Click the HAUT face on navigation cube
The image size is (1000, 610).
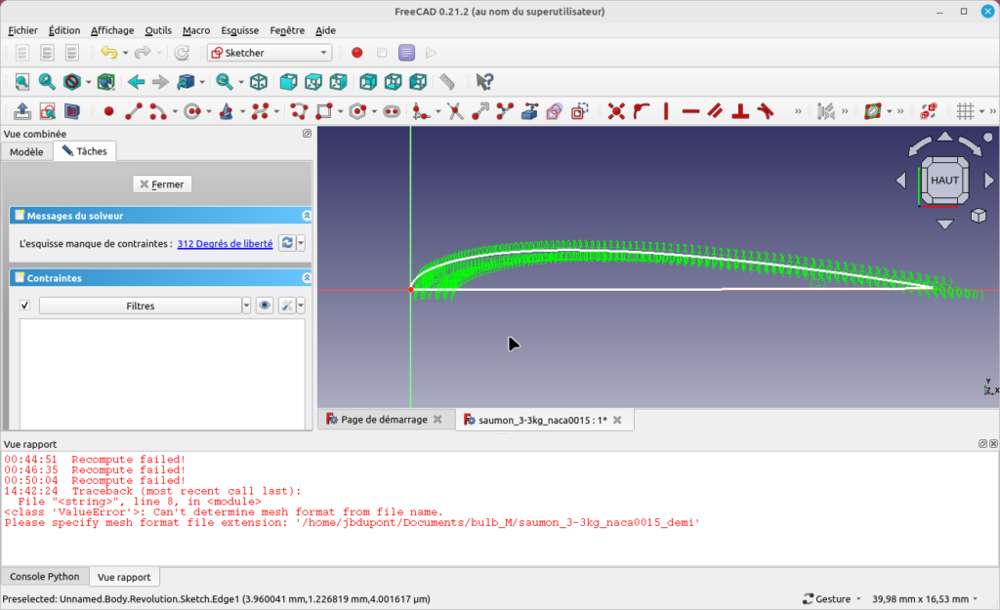[x=944, y=181]
